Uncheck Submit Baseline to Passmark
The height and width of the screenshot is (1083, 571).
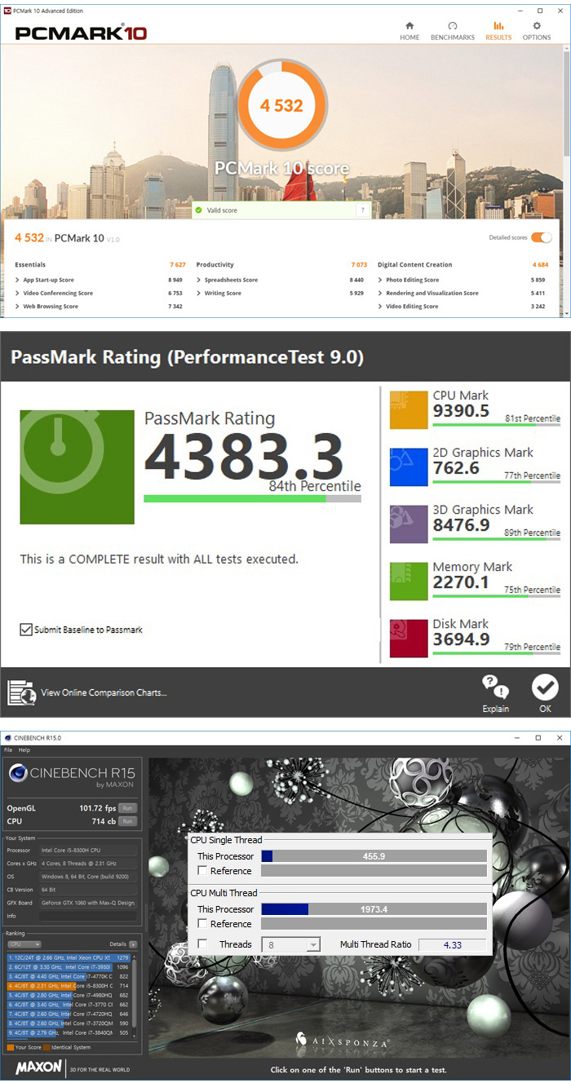(x=26, y=630)
